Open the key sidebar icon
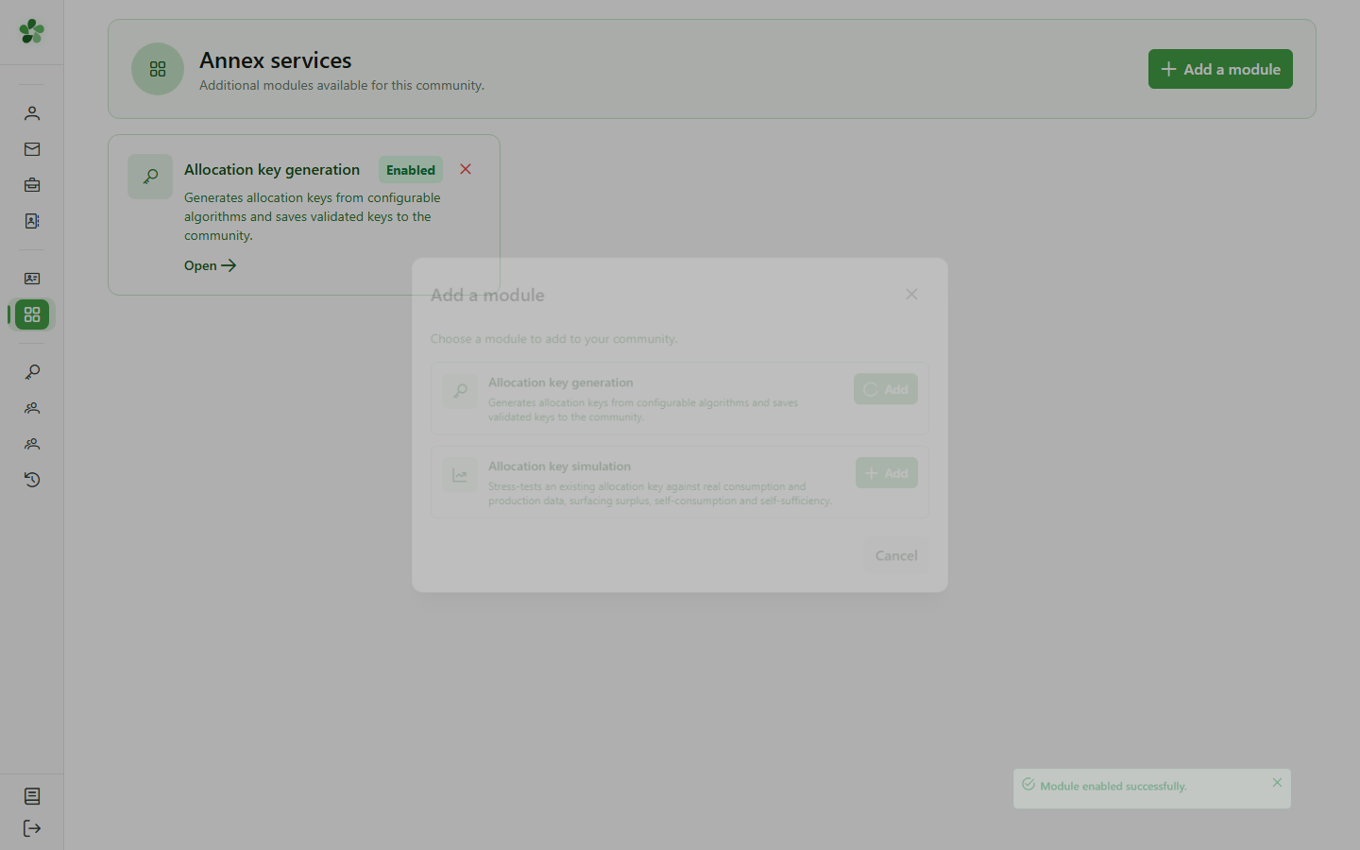The height and width of the screenshot is (850, 1360). [32, 372]
